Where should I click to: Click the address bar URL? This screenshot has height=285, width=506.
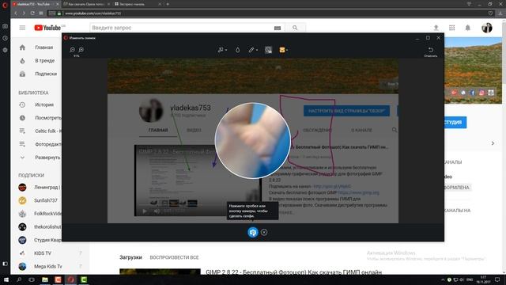93,13
